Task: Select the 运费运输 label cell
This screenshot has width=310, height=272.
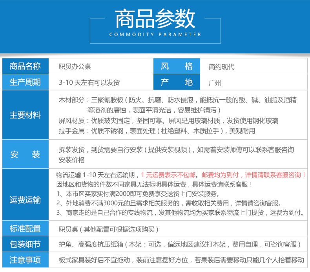Action: coord(25,200)
